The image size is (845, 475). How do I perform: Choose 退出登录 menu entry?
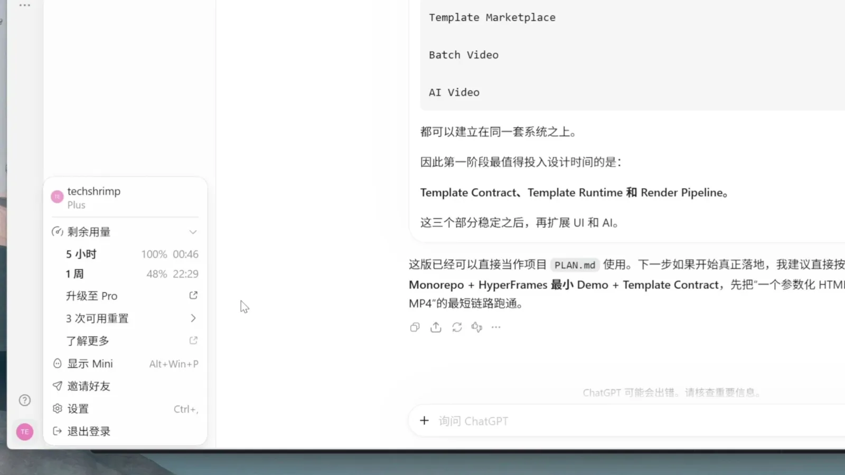(x=125, y=431)
